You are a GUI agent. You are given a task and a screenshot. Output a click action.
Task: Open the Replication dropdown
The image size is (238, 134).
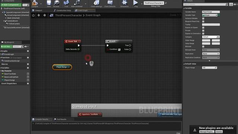[211, 54]
